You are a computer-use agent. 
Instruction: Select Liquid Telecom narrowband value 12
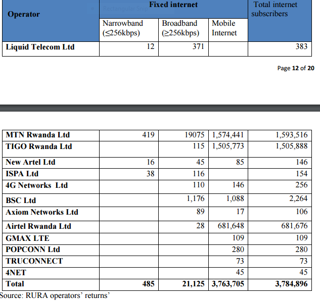[151, 46]
